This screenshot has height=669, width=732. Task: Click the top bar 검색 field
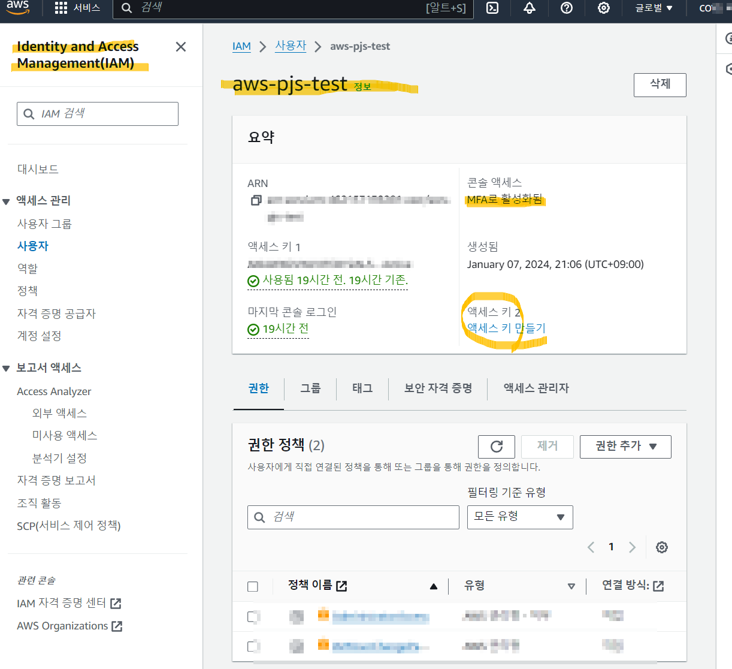[294, 8]
